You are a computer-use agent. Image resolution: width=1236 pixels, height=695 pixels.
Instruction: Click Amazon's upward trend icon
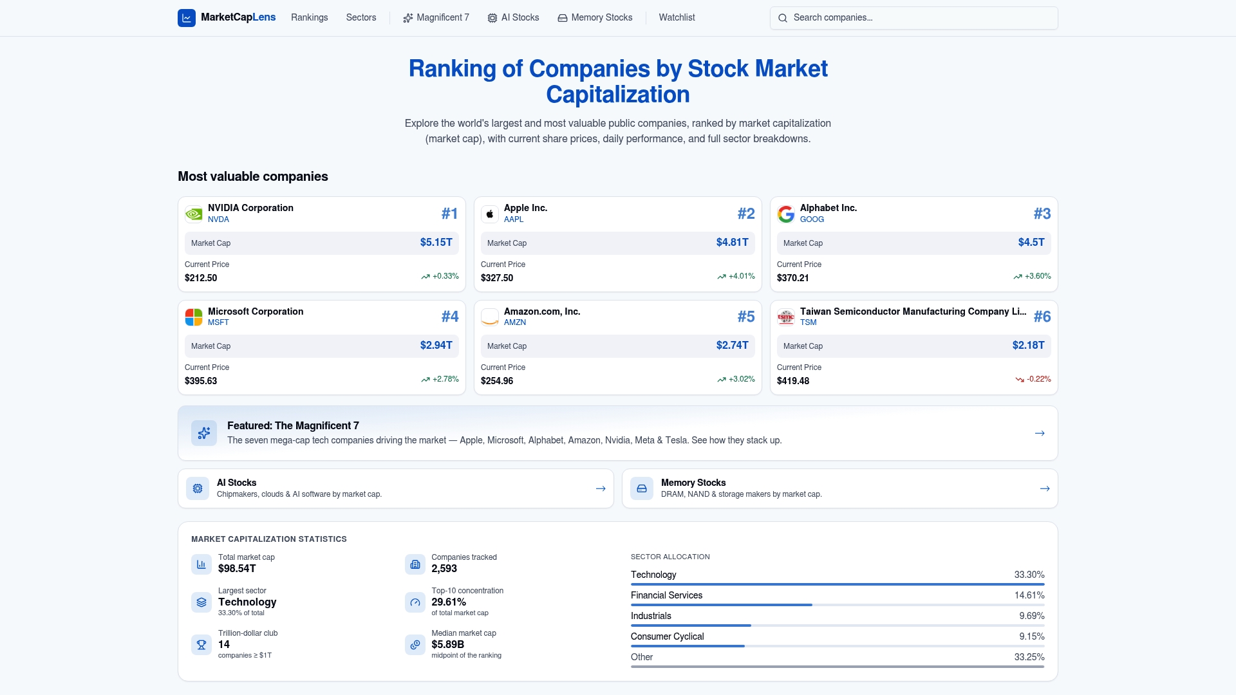(722, 380)
